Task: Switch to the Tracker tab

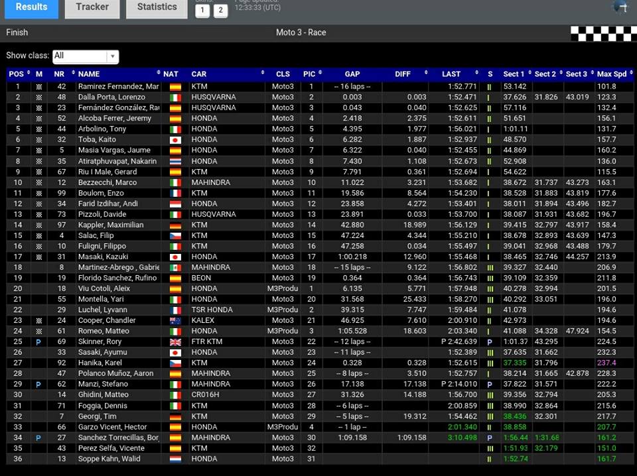Action: [92, 7]
